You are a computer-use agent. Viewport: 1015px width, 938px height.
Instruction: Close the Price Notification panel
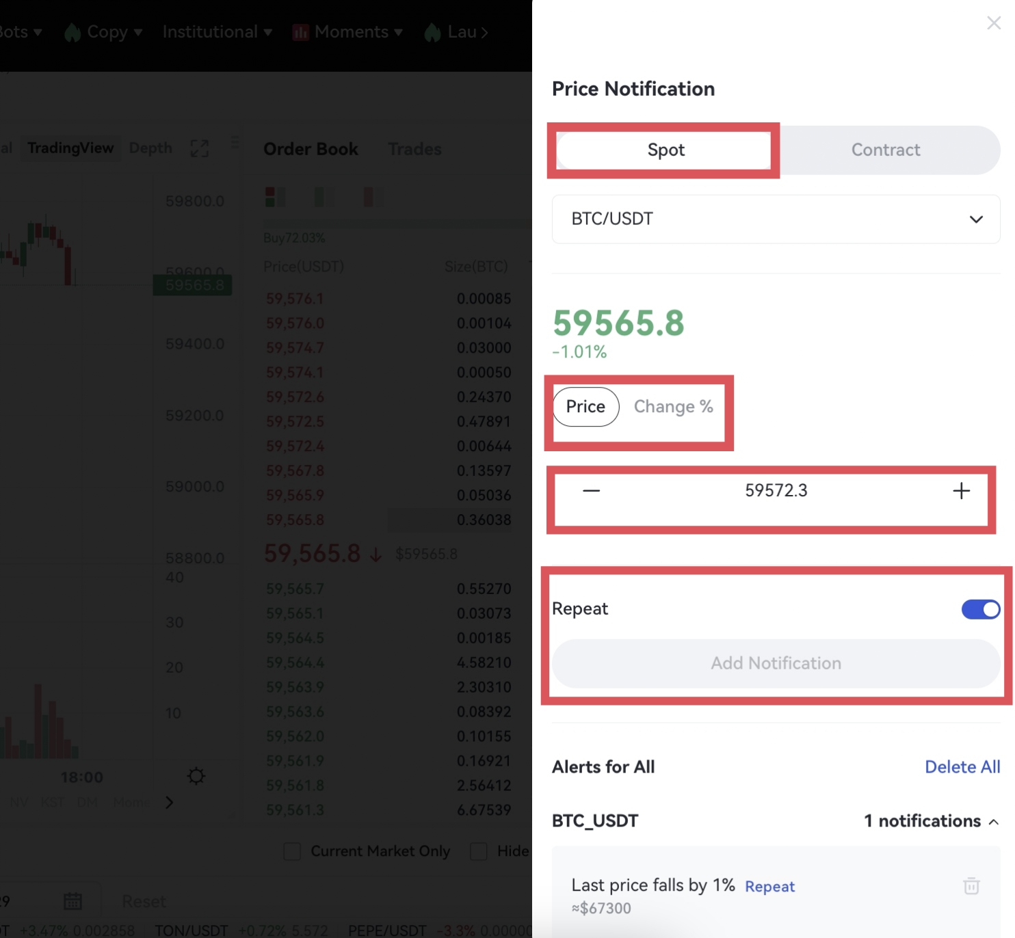pos(993,23)
